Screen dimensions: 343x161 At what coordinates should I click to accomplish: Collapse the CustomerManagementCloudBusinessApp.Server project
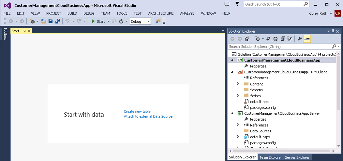232,113
